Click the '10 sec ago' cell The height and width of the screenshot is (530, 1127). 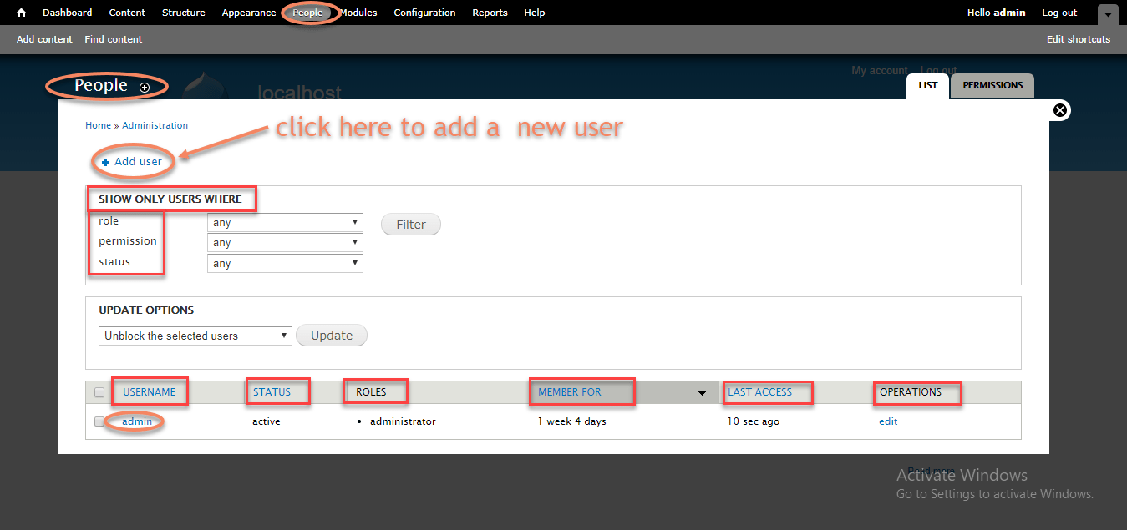coord(754,421)
